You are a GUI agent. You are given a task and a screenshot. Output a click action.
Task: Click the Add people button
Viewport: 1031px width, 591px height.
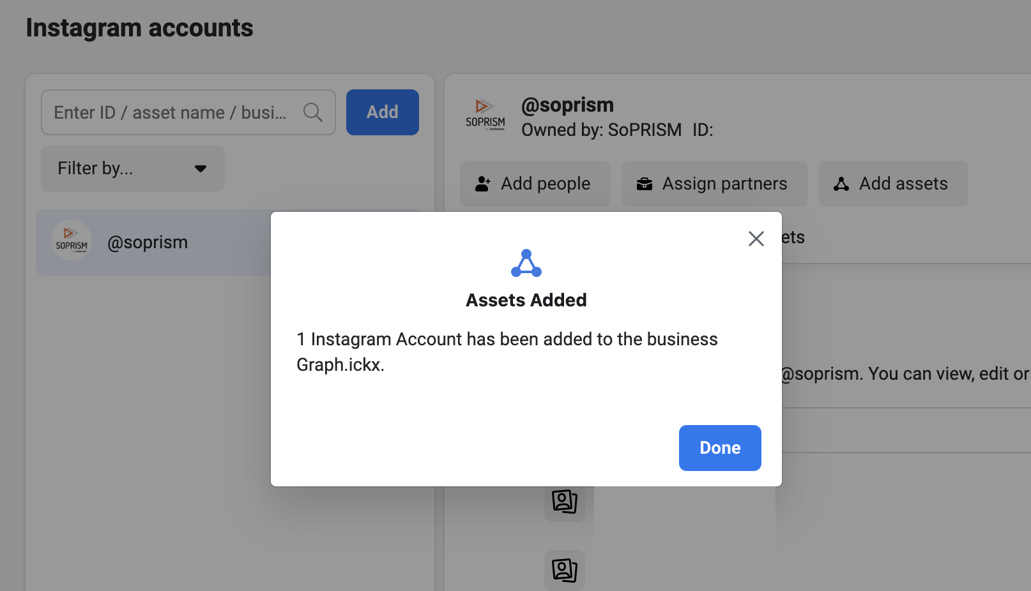pos(535,184)
